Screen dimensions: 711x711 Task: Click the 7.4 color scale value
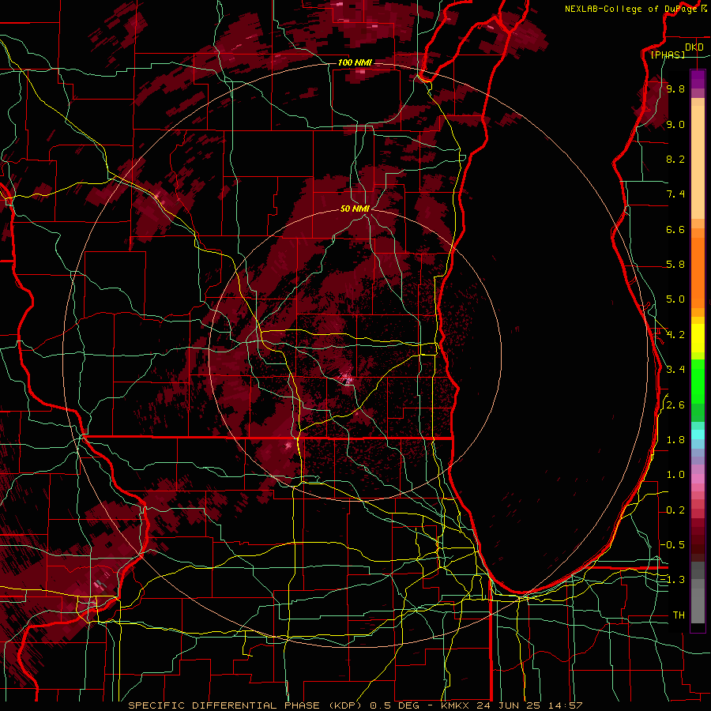click(675, 194)
